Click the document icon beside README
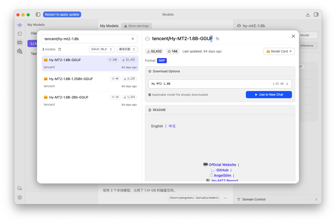 150,110
